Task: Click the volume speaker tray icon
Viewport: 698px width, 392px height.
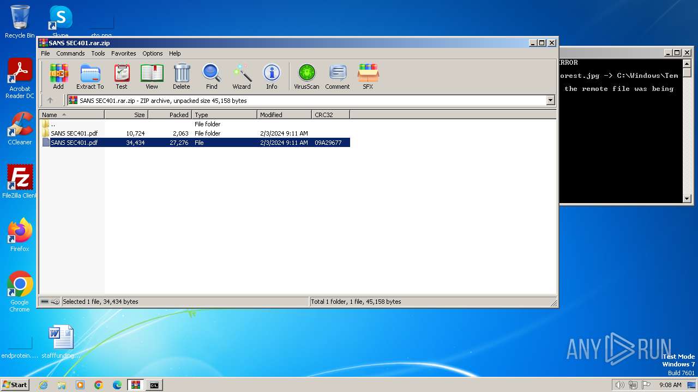Action: (619, 385)
